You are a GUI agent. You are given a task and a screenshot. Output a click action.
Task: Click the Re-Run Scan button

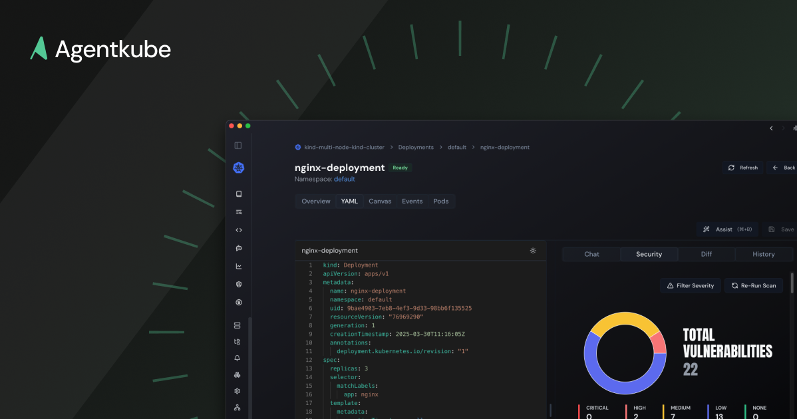(754, 285)
